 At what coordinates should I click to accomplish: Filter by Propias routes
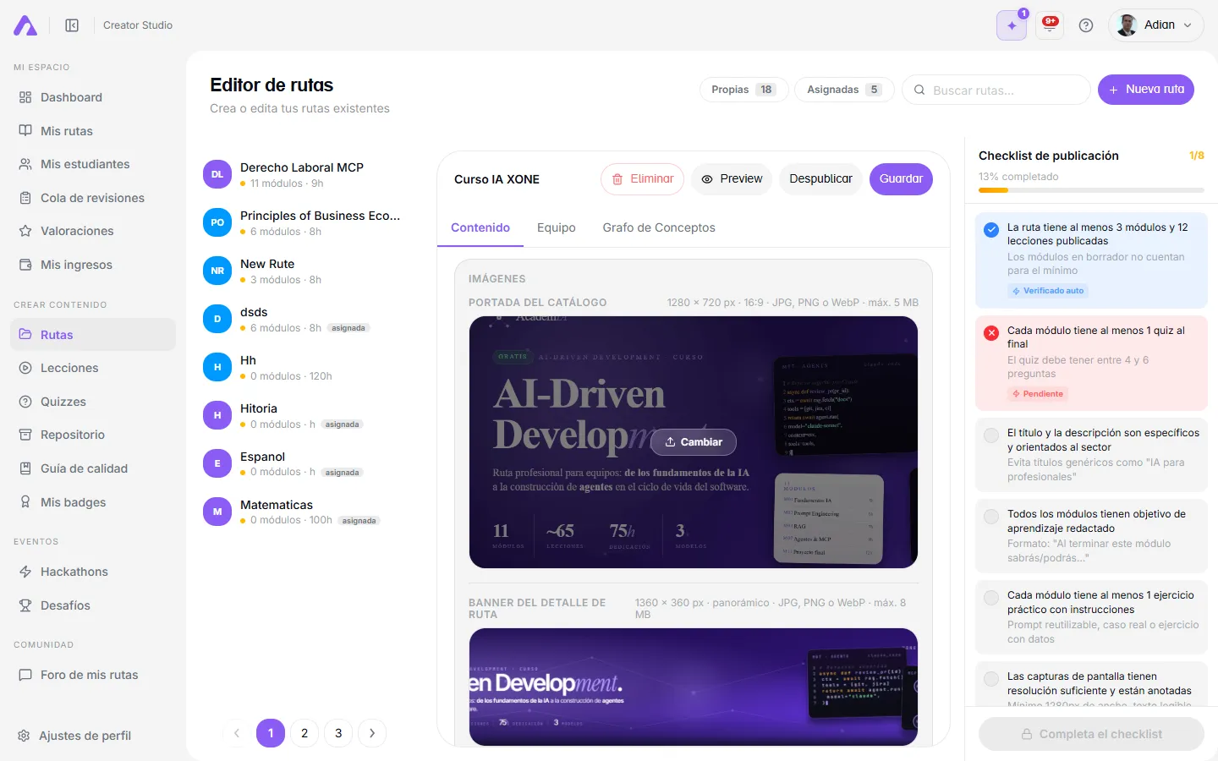744,90
